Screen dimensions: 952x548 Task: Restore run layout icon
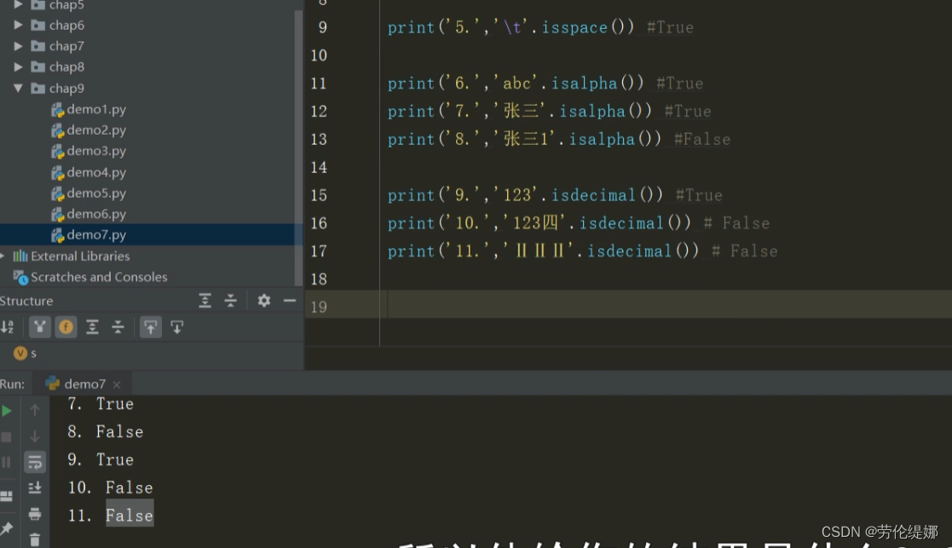(x=7, y=496)
